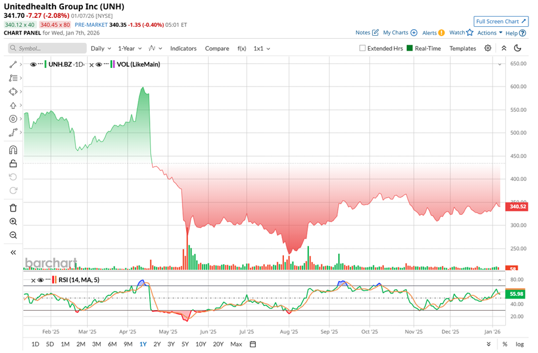
Task: Focus the Symbol search field
Action: 47,48
